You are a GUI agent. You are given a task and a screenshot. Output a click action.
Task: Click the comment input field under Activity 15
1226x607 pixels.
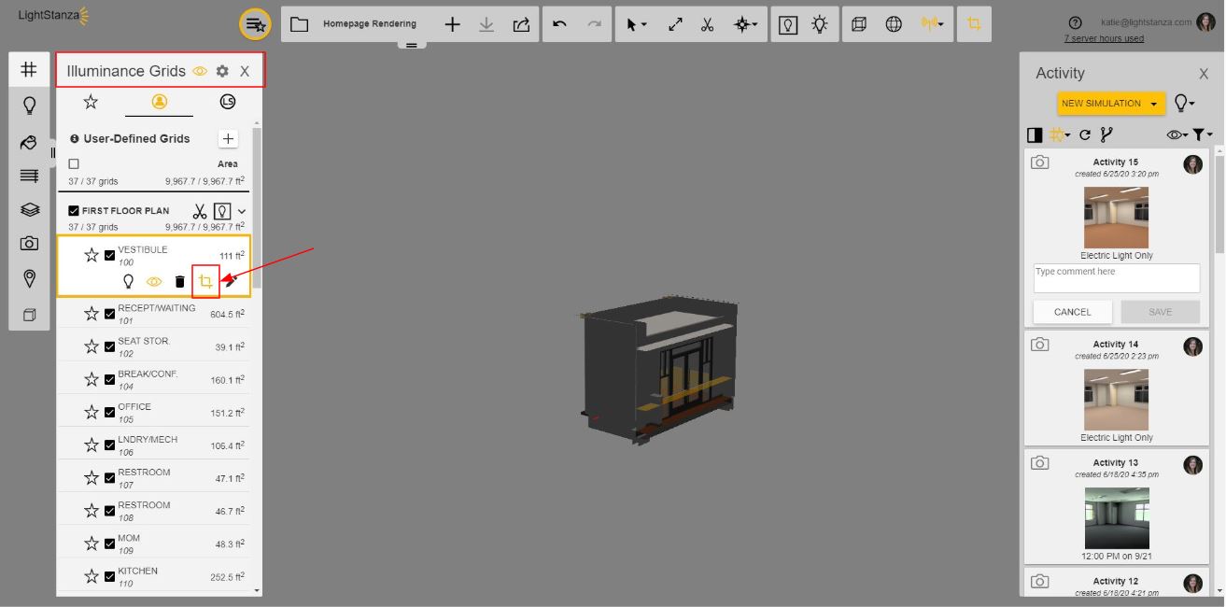tap(1116, 277)
